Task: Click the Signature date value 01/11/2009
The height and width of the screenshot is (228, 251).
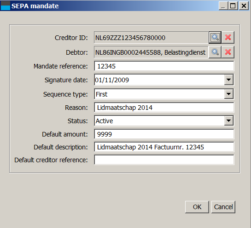Action: tap(112, 80)
